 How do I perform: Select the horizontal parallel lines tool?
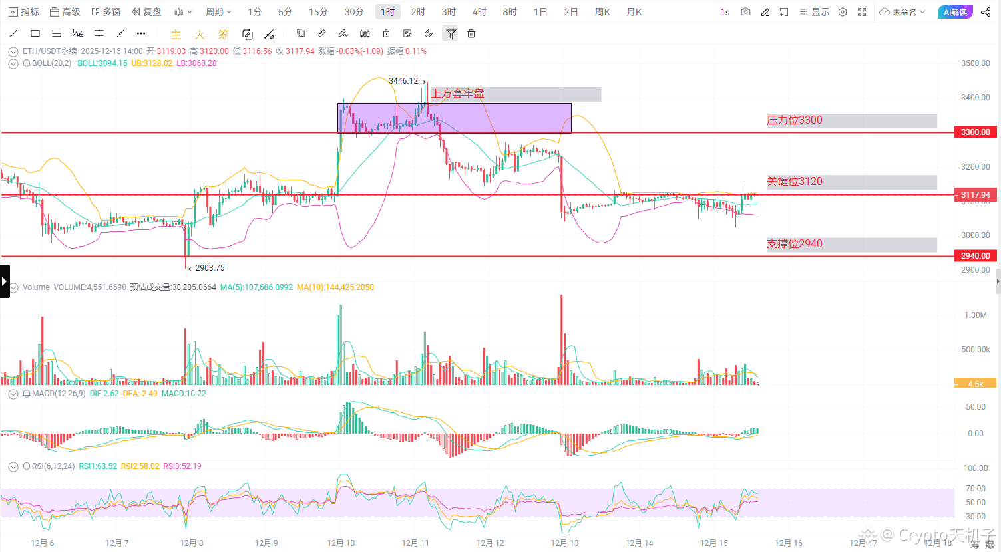click(57, 33)
